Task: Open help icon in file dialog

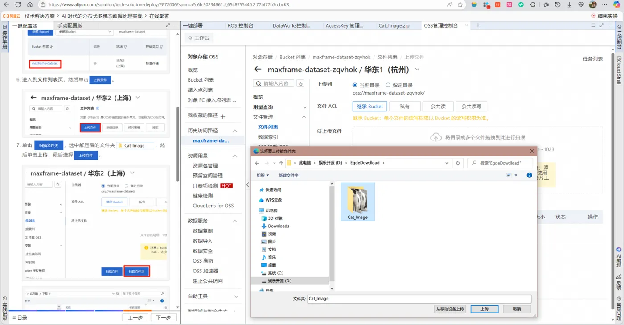Action: (x=529, y=175)
